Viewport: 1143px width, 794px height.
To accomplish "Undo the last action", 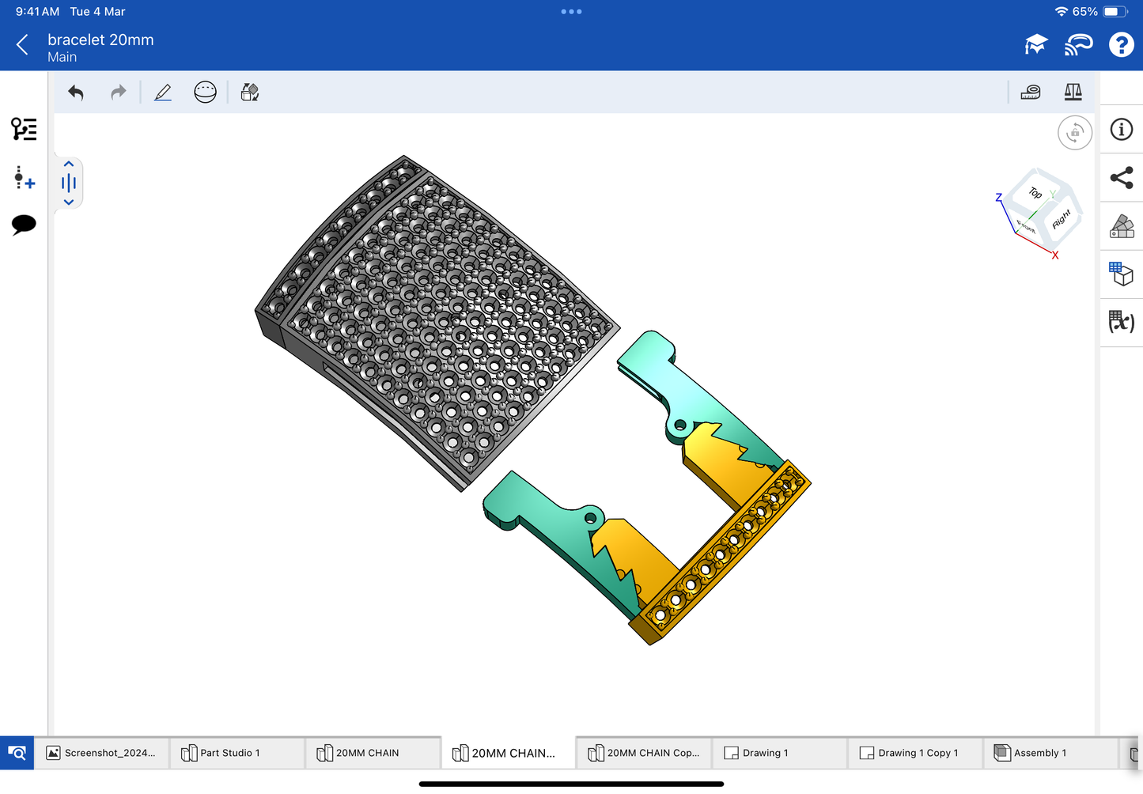I will tap(76, 93).
